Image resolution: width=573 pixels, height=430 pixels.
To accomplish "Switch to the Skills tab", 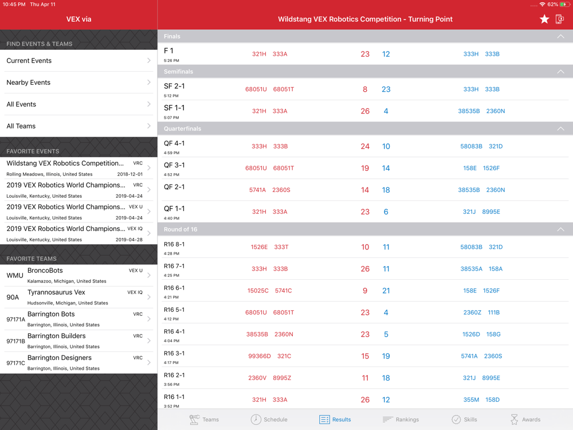I will [465, 420].
